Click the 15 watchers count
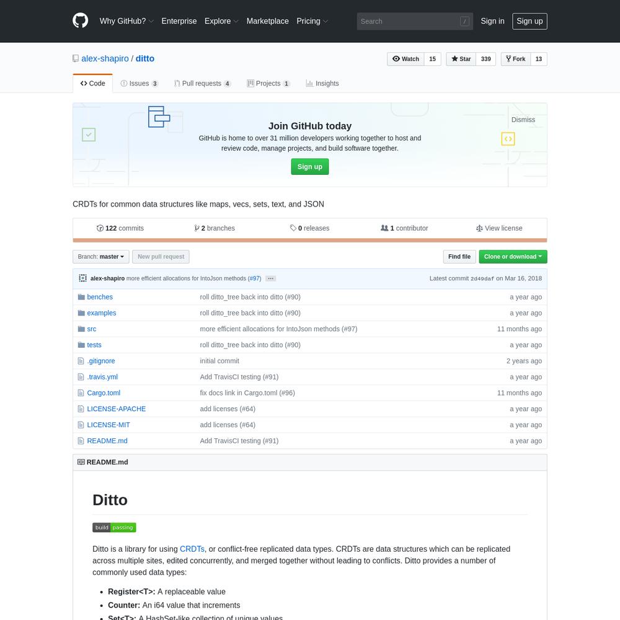Image resolution: width=620 pixels, height=620 pixels. point(433,59)
